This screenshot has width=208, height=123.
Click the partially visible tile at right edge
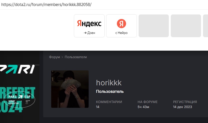coord(206,26)
